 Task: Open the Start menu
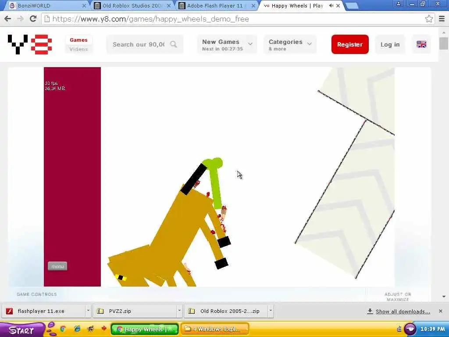[x=21, y=330]
